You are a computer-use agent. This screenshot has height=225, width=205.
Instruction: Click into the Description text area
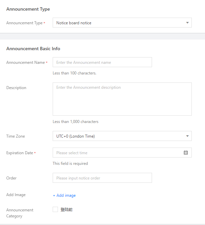[122, 99]
